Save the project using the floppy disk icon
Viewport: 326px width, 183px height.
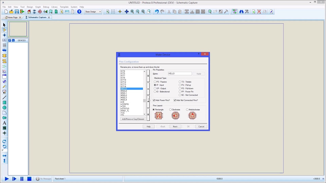pyautogui.click(x=17, y=12)
